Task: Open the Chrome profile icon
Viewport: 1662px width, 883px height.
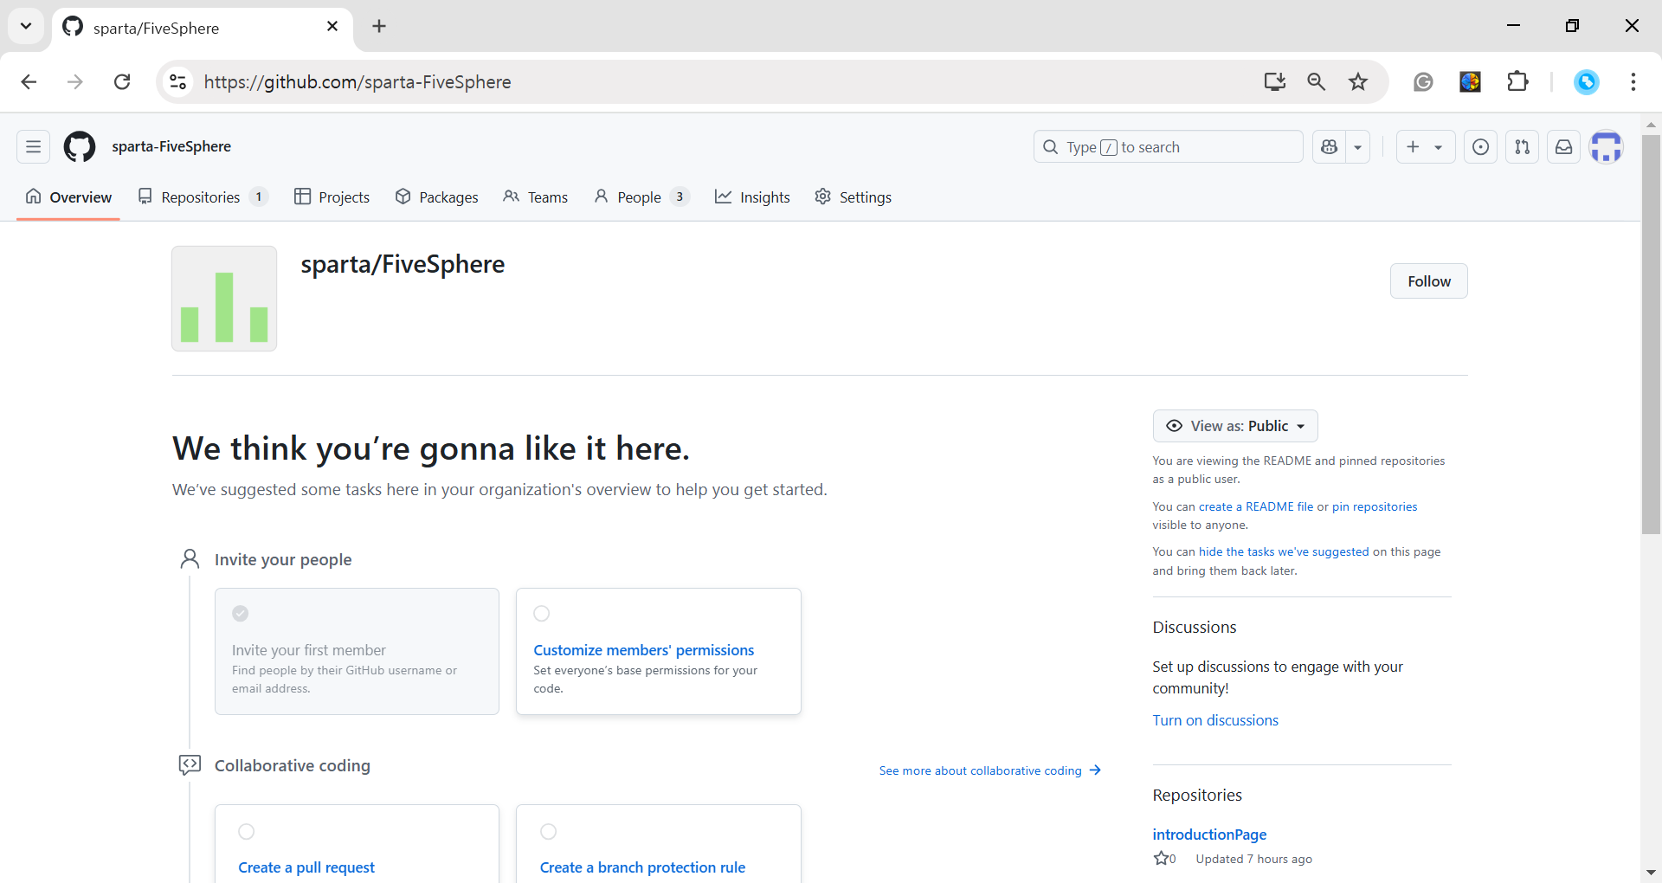Action: pos(1586,82)
